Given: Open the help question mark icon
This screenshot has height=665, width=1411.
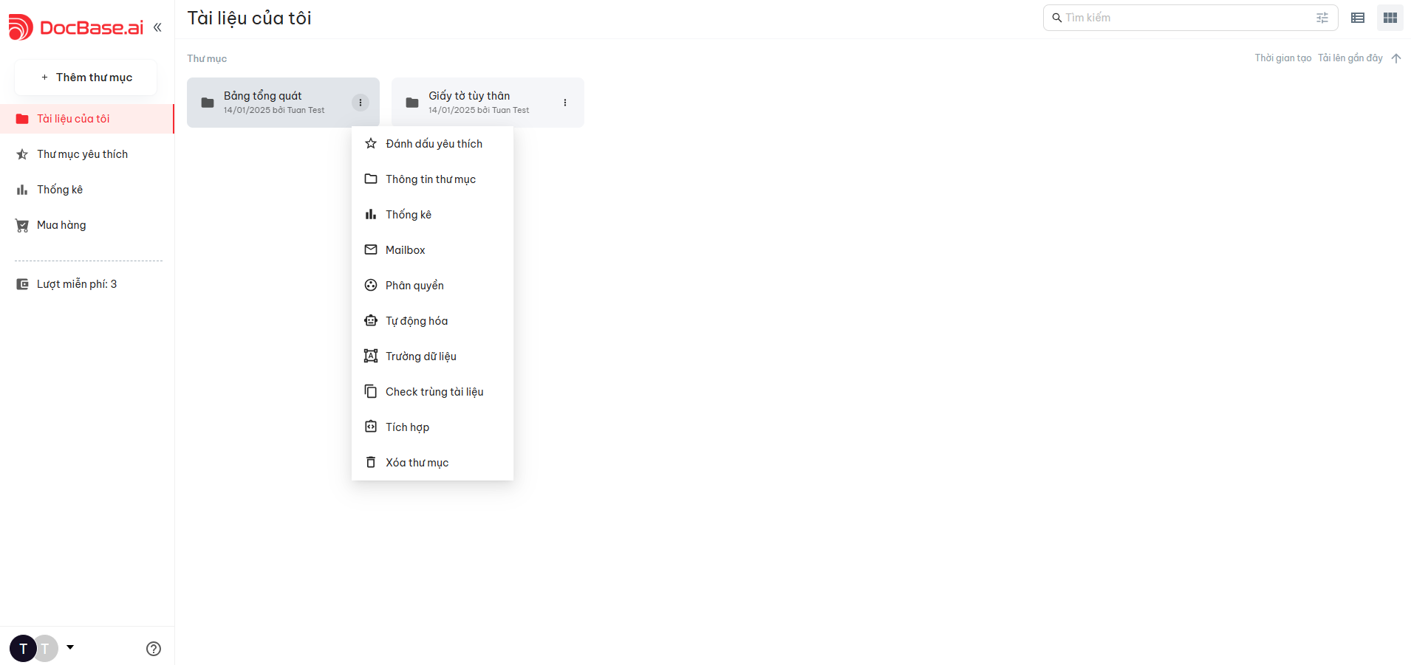Looking at the screenshot, I should tap(154, 649).
